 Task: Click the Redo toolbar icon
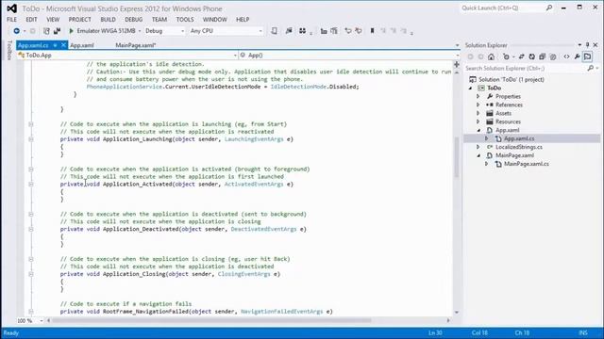point(359,31)
